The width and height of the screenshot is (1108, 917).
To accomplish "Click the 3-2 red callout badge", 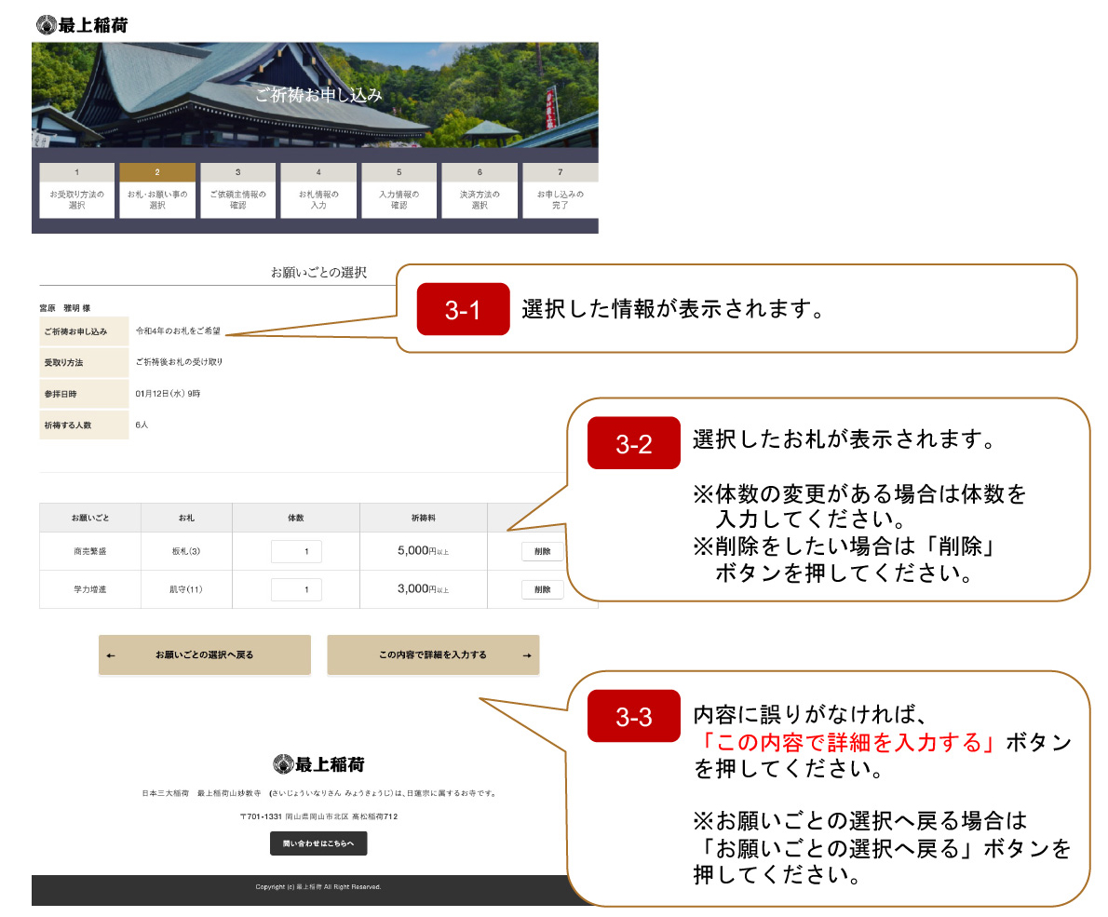I will pos(634,443).
